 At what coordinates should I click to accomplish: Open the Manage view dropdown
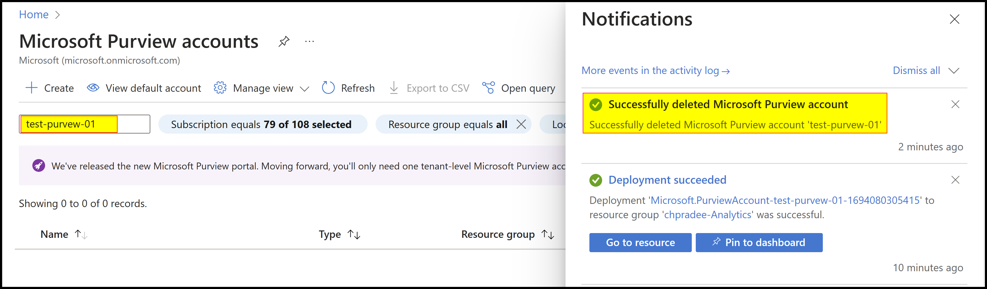[x=261, y=88]
